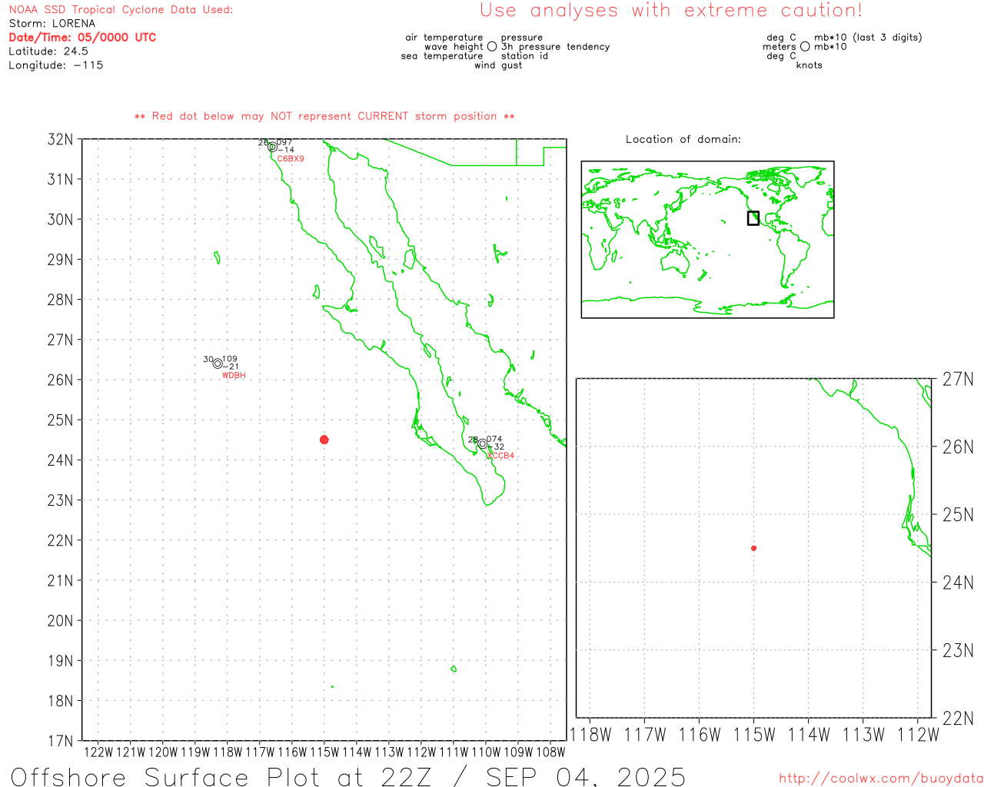Image resolution: width=984 pixels, height=787 pixels.
Task: Click the 'Use analyses with extreme caution!' warning
Action: 671,11
